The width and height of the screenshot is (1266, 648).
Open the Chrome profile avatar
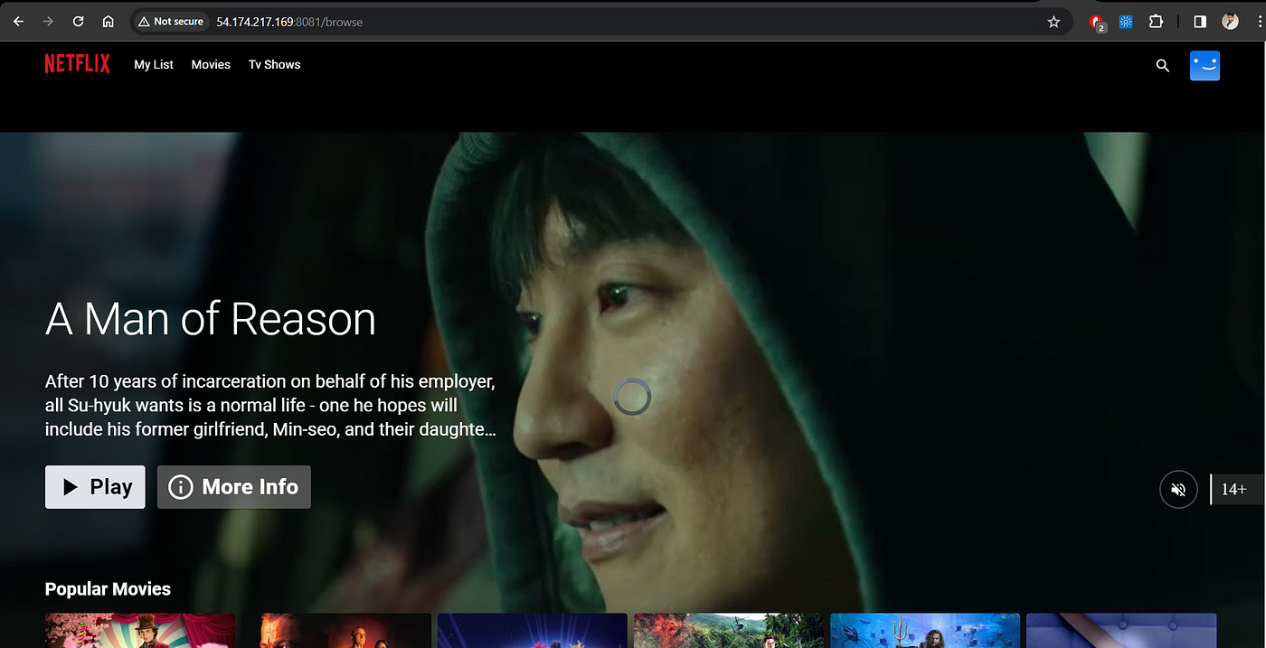click(1230, 22)
